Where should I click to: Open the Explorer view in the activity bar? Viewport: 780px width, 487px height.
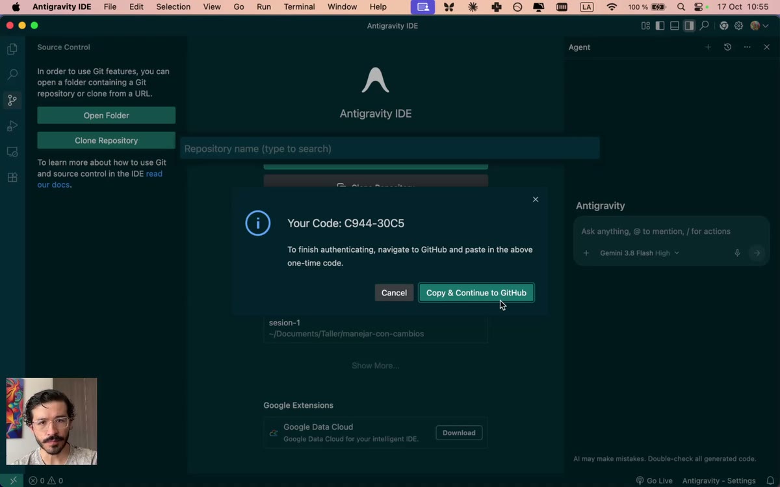pyautogui.click(x=12, y=49)
